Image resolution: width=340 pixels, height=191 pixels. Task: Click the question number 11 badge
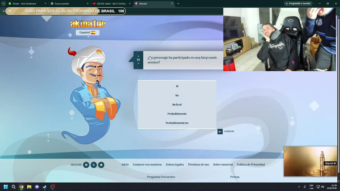click(x=138, y=60)
